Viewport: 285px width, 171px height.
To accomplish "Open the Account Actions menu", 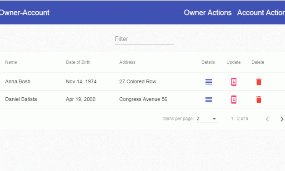I will 261,13.
